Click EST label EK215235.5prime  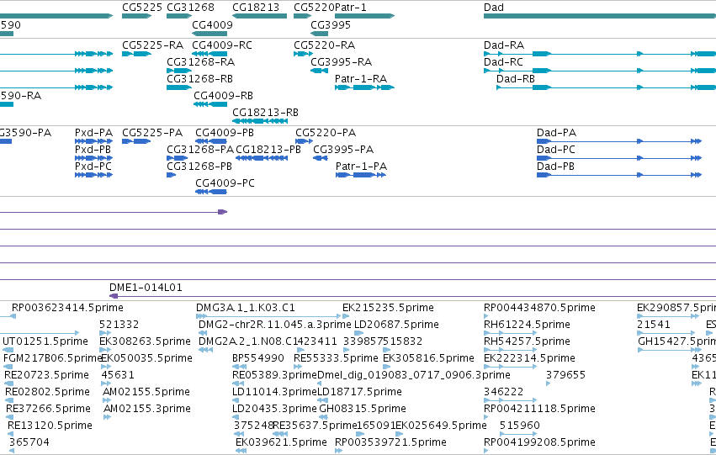pos(388,308)
